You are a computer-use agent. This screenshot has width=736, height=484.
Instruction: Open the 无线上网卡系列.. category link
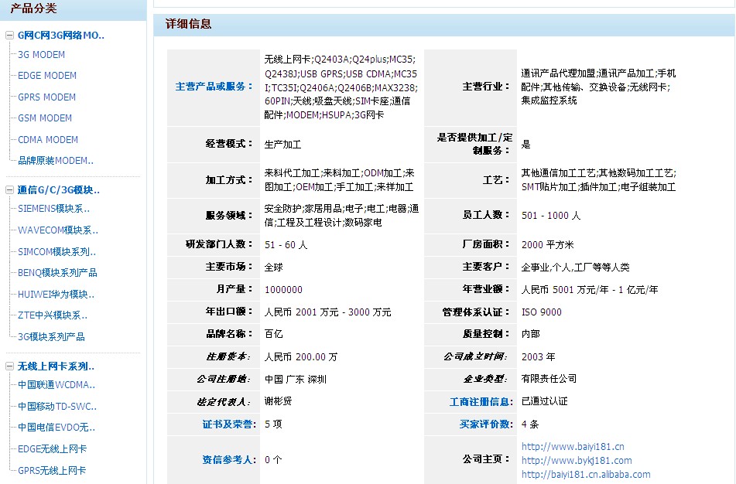[x=56, y=366]
